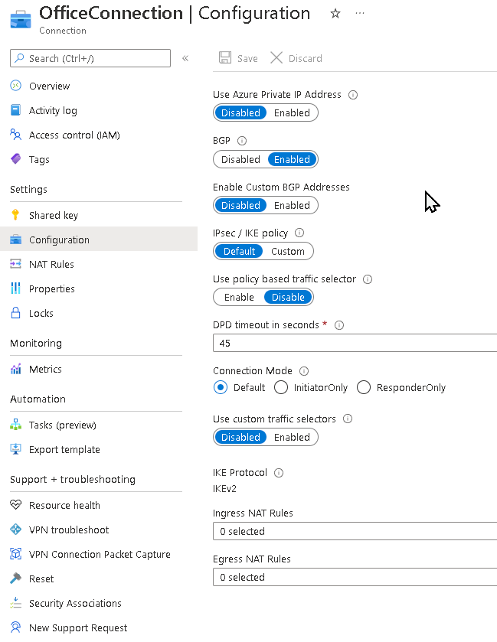497x642 pixels.
Task: Go to Activity log menu item
Action: coord(53,110)
